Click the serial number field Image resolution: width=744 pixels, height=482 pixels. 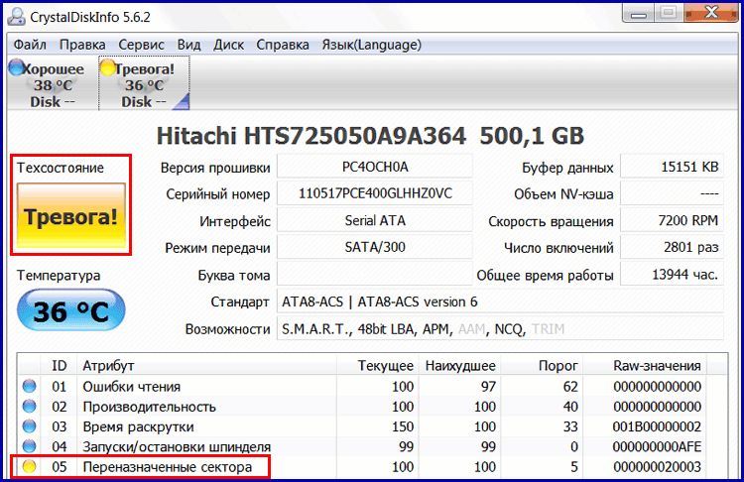pos(374,194)
